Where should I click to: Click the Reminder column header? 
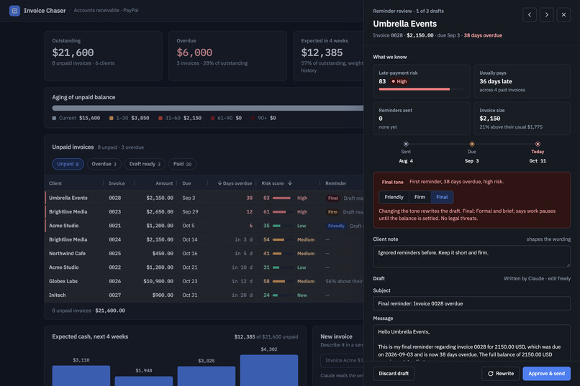click(336, 183)
